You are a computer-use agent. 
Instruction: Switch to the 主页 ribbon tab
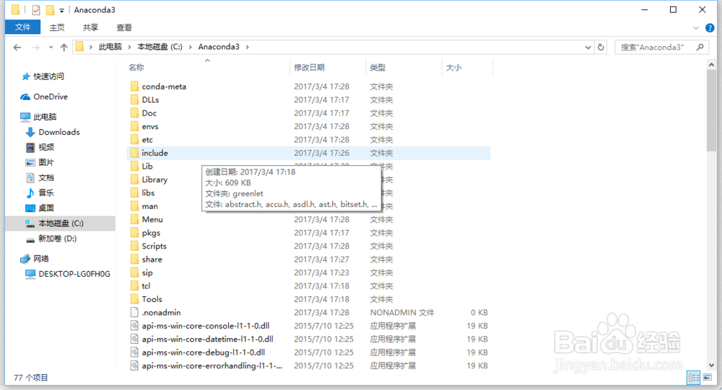[x=57, y=27]
